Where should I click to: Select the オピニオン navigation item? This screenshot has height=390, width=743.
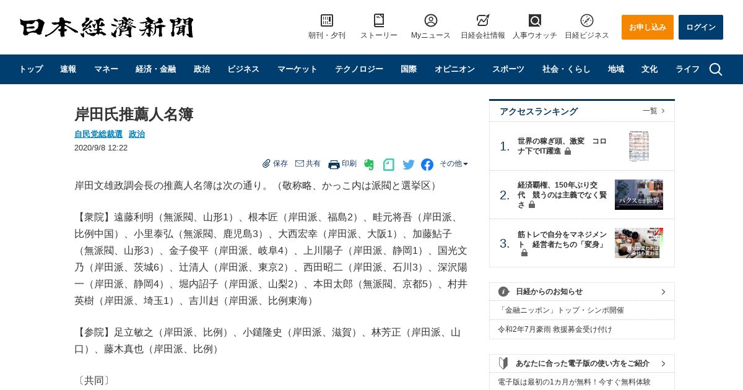point(454,69)
